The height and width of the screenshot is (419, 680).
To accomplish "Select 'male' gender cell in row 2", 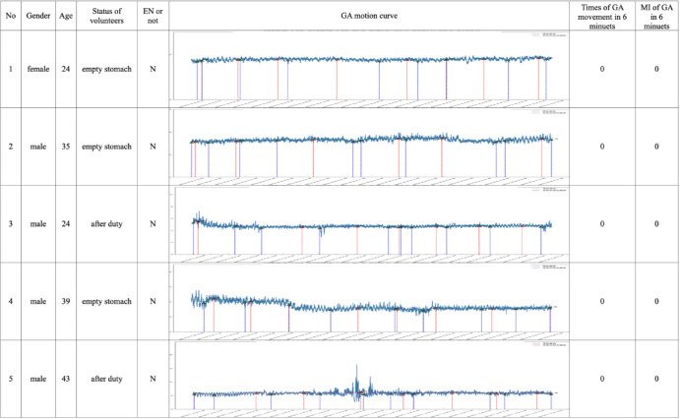I will (38, 147).
